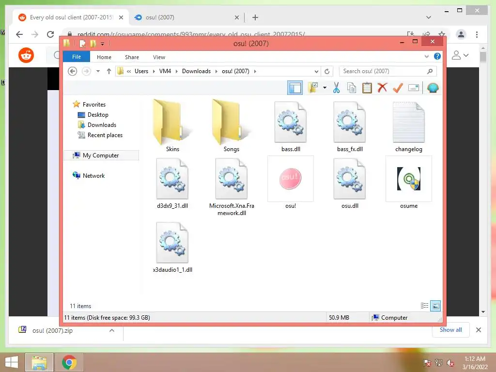Refresh the osu! (2007) folder view
This screenshot has height=372, width=496.
[327, 71]
